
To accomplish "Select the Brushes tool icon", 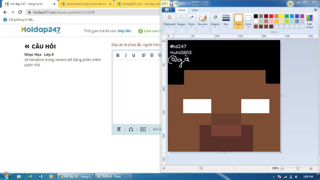I will [x=202, y=18].
